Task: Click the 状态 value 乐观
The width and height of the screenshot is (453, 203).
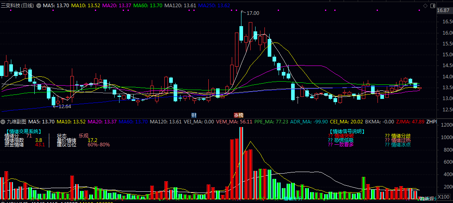Action: [x=84, y=136]
